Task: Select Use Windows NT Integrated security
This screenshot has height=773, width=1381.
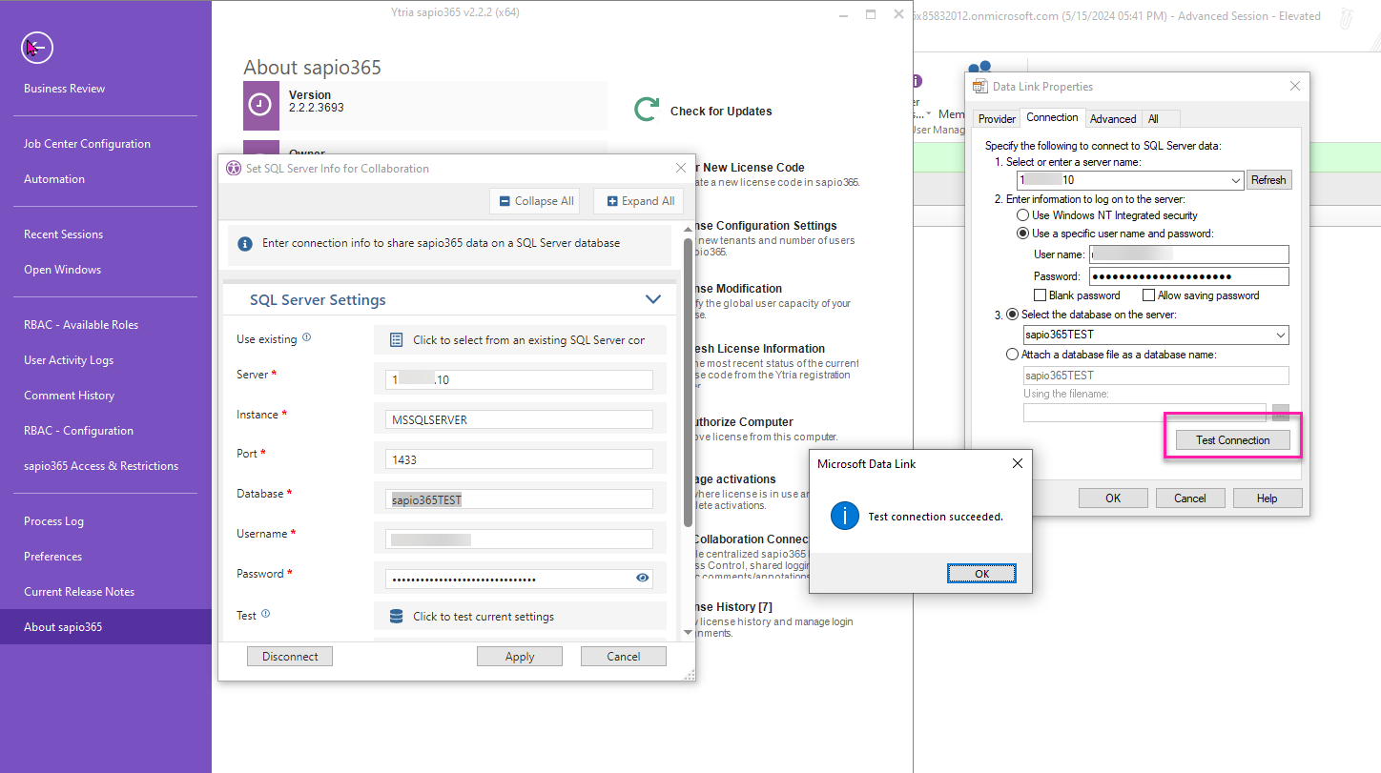Action: [x=1022, y=214]
